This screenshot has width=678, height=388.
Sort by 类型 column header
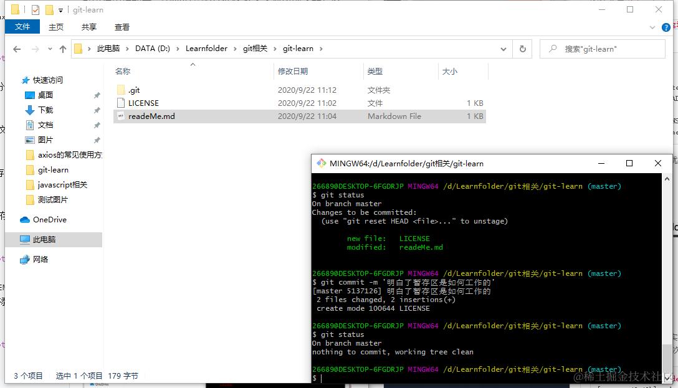[375, 71]
